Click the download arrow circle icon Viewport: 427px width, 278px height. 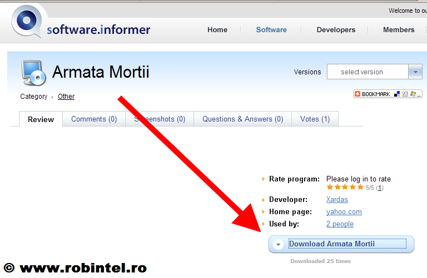(278, 244)
